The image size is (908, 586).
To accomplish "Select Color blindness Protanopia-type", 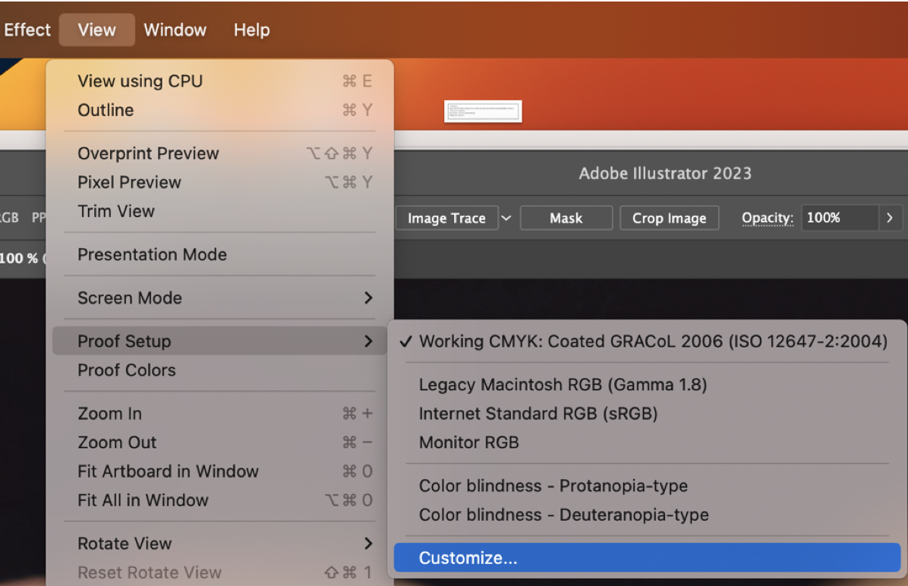I will point(647,486).
